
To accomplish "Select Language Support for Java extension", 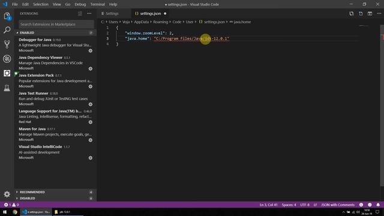I will (x=55, y=116).
